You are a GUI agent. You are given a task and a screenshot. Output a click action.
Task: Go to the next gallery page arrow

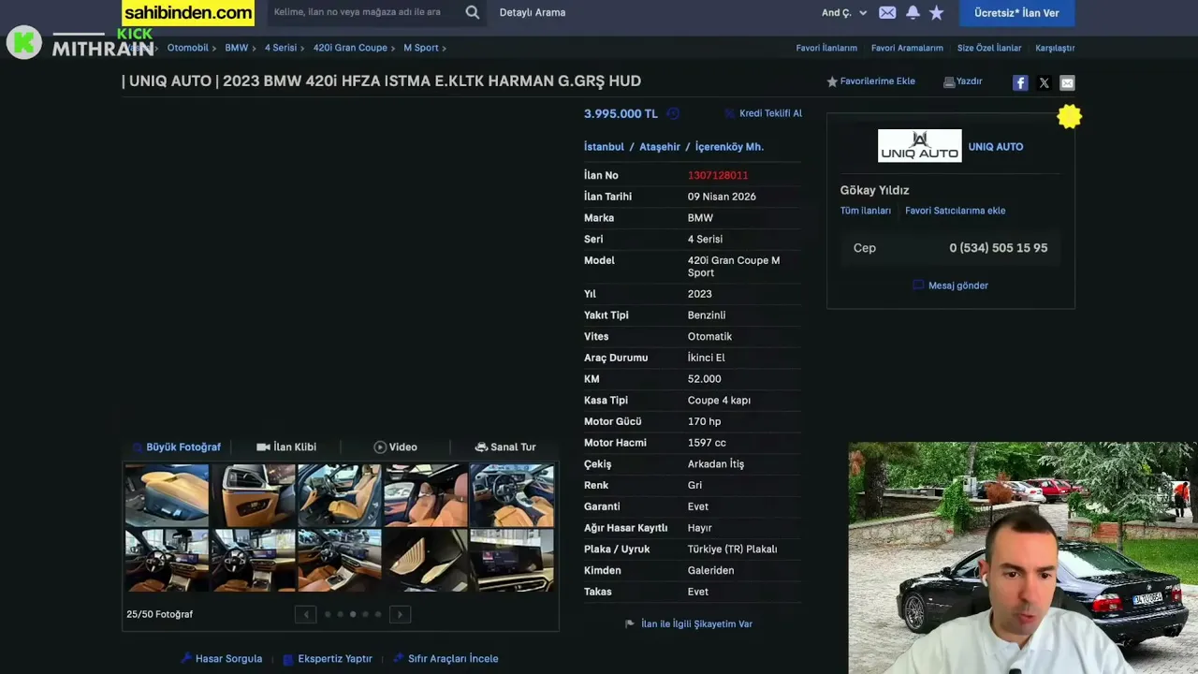tap(400, 614)
